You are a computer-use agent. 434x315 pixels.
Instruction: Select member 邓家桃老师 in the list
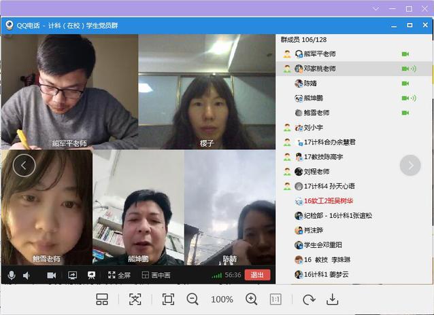319,69
